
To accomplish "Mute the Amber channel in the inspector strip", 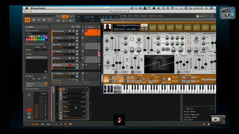I will click(x=29, y=117).
